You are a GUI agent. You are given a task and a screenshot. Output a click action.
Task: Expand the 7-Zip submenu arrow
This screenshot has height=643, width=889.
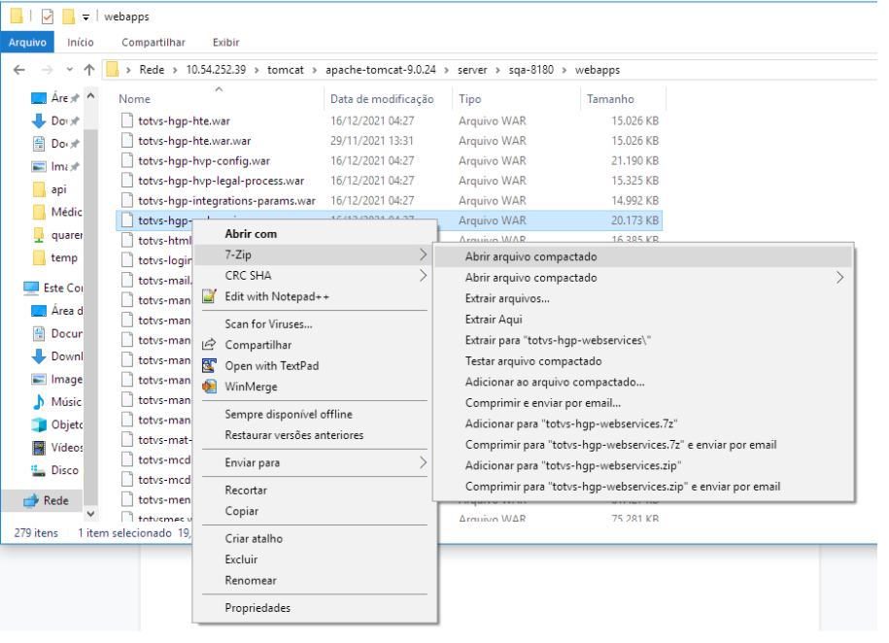(x=423, y=254)
